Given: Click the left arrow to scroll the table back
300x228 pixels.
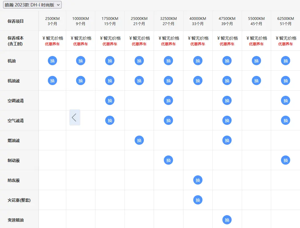Looking at the screenshot, I should coord(75,118).
